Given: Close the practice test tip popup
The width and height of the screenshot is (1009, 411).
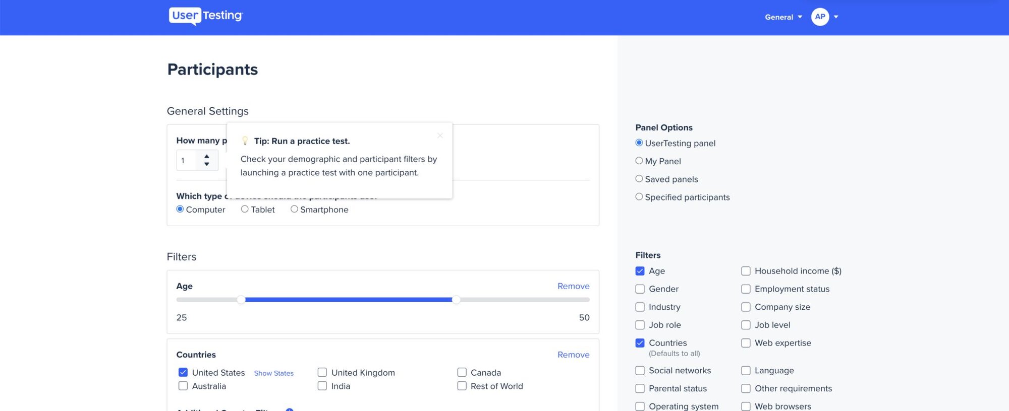Looking at the screenshot, I should pyautogui.click(x=440, y=135).
